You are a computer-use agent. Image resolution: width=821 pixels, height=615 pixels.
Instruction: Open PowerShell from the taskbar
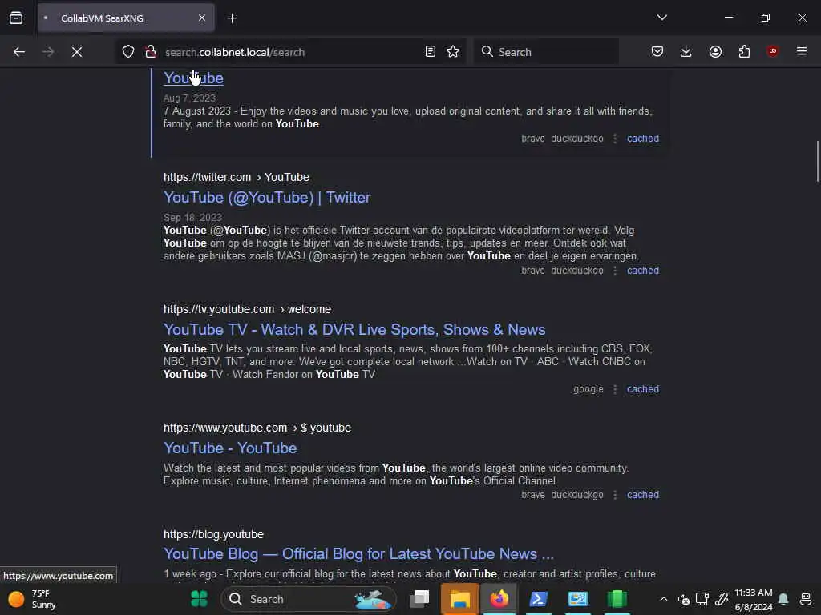coord(538,599)
